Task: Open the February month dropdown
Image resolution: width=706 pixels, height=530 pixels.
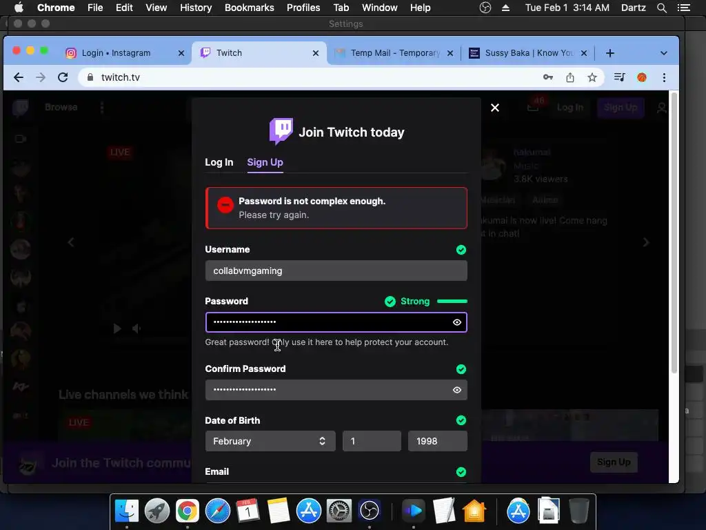Action: point(270,441)
